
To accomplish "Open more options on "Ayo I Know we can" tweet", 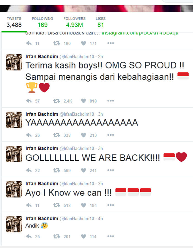I will pos(111,205).
